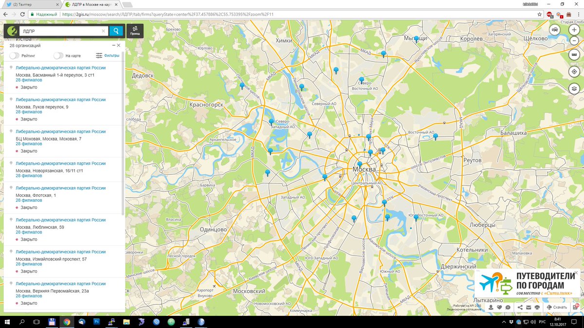This screenshot has height=328, width=584.
Task: Open the party entry at Измайловский проспект, 57
Action: tap(60, 252)
